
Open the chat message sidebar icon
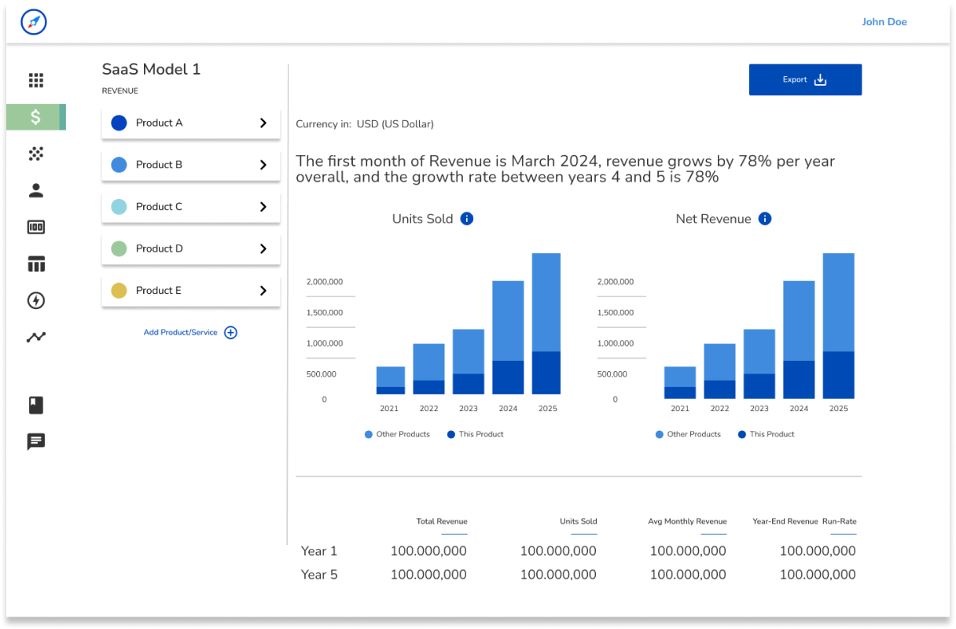[36, 441]
